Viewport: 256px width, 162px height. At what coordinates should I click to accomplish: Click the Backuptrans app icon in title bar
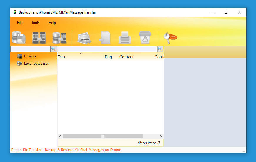click(15, 12)
